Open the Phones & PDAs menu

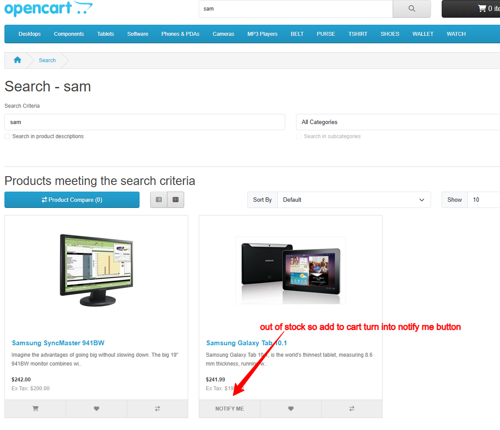tap(180, 34)
